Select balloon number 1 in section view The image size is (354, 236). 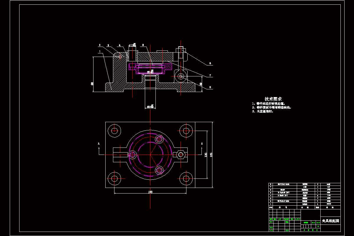coord(100,51)
